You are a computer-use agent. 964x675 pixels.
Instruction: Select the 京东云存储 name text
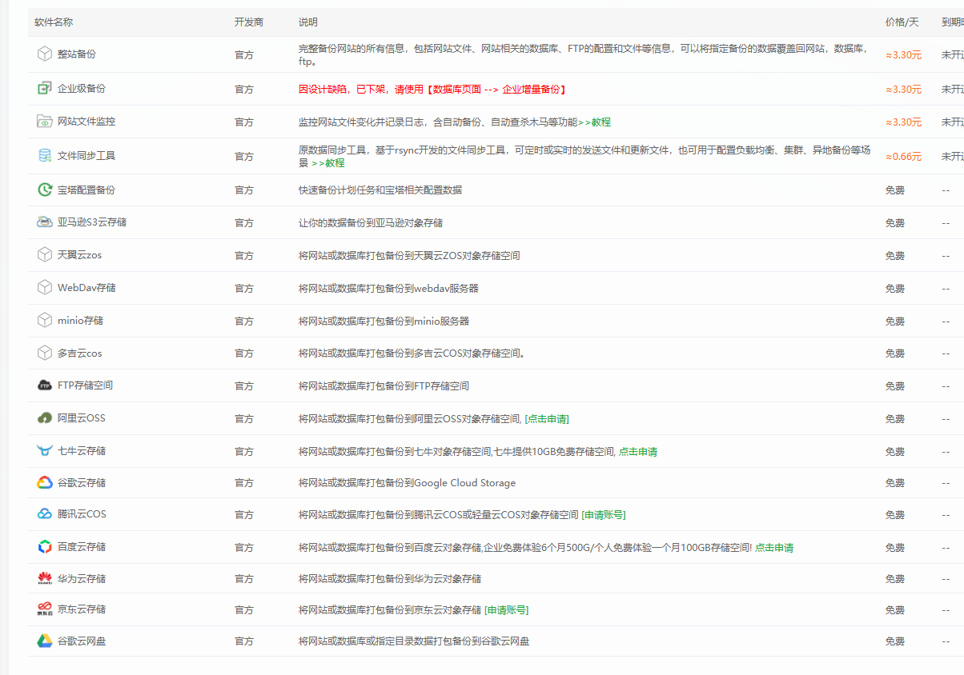[82, 609]
